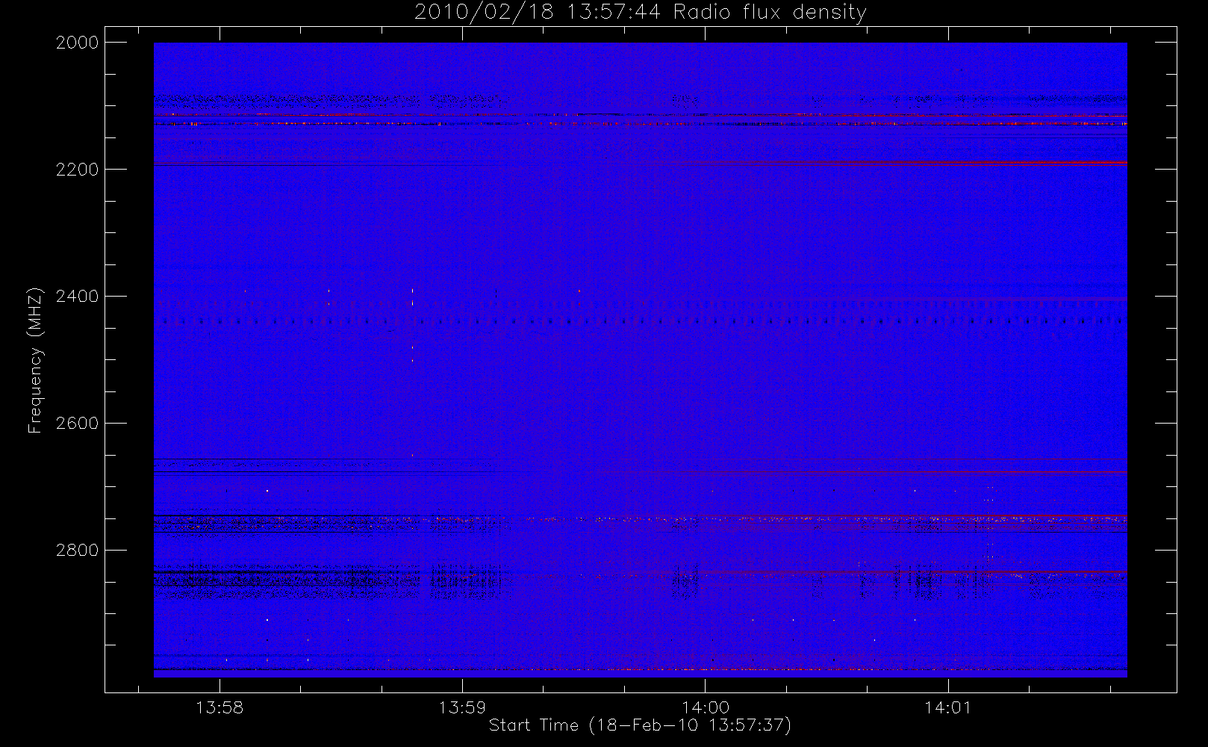The height and width of the screenshot is (747, 1208).
Task: Select the '2000' frequency axis label
Action: point(78,43)
